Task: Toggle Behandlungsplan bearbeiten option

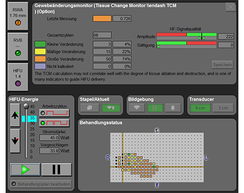Action: 41,184
